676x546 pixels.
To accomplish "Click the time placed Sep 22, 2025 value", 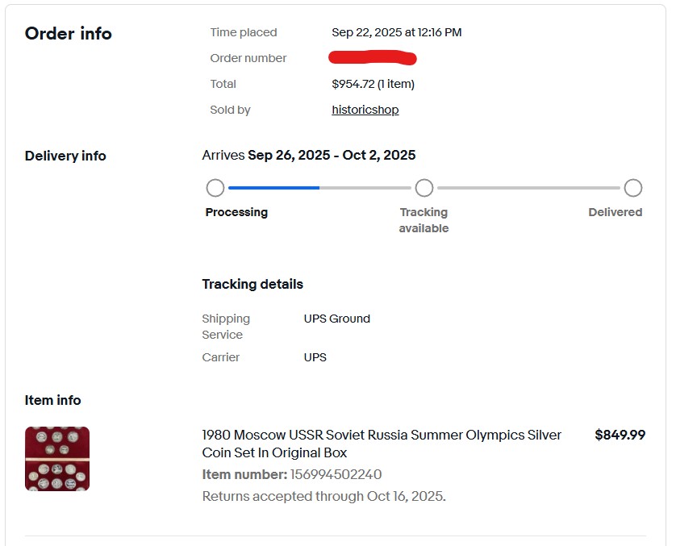I will (397, 32).
